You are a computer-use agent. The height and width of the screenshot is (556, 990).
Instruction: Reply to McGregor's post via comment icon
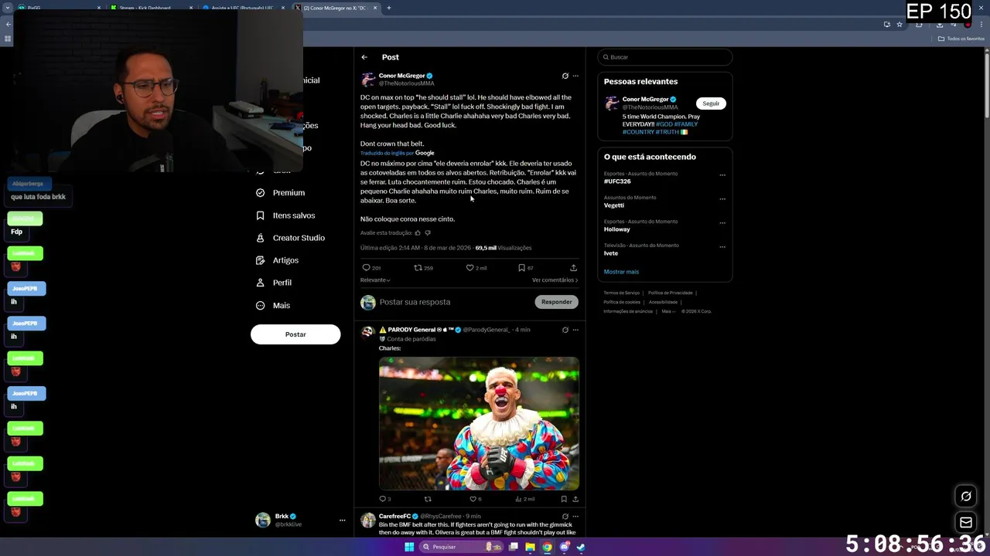click(x=367, y=268)
